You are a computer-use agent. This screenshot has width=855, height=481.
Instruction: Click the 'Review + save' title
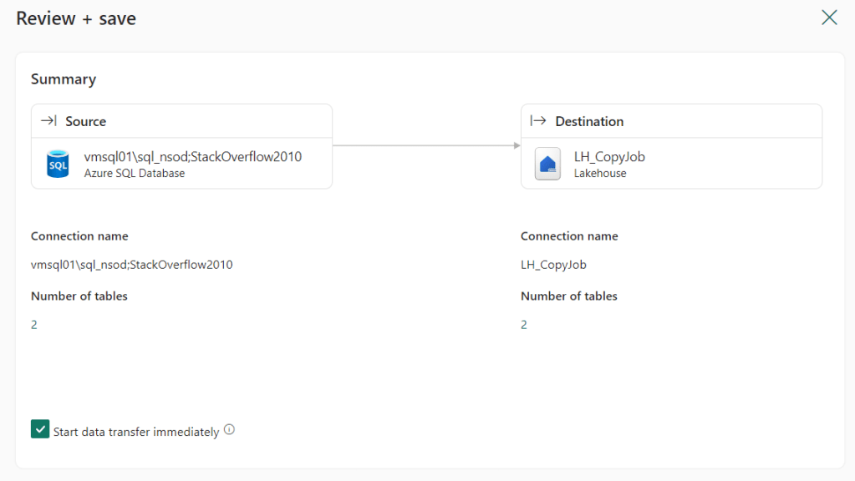(x=76, y=18)
